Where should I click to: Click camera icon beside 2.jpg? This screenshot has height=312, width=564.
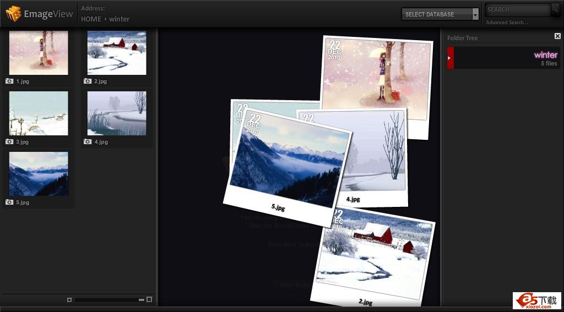tap(88, 81)
